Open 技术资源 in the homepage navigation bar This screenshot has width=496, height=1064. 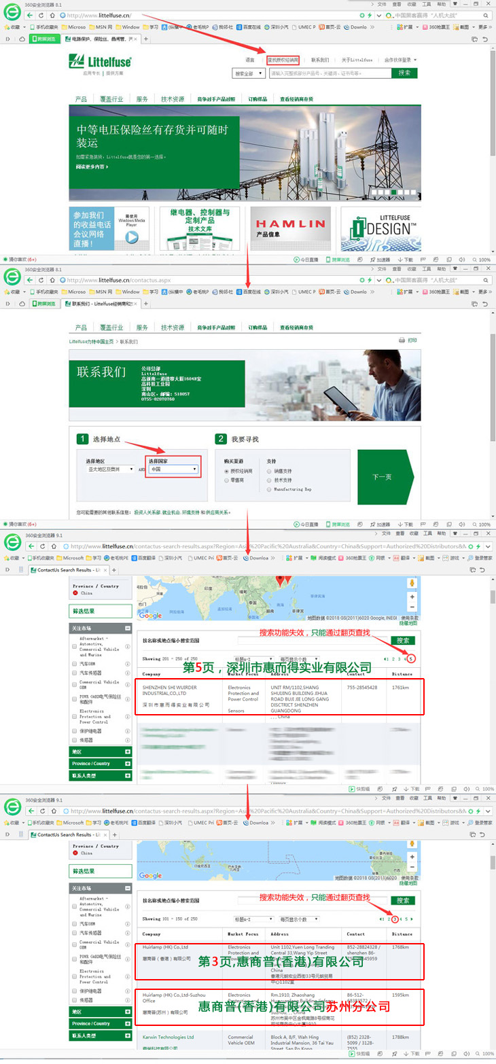click(173, 99)
